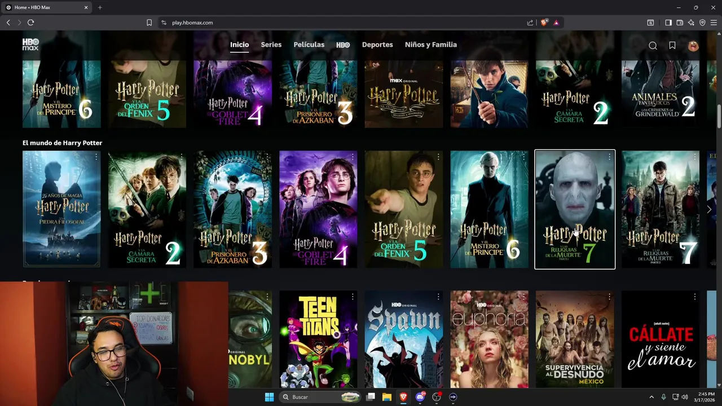Open options dots on Piedra Filosofal poster
Viewport: 722px width, 406px height.
pyautogui.click(x=96, y=157)
